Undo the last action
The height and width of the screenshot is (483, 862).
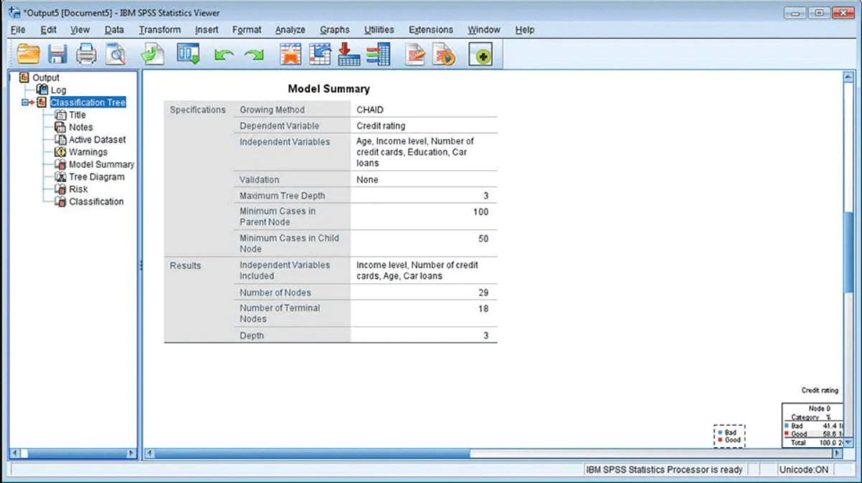[x=224, y=54]
